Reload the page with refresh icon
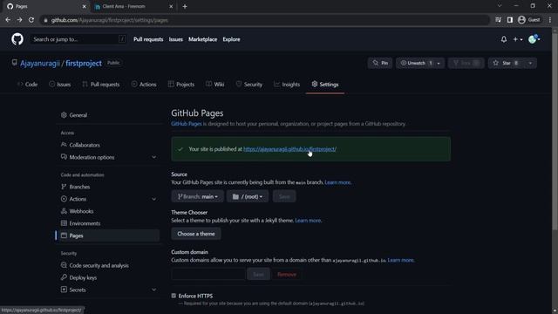 coord(31,20)
